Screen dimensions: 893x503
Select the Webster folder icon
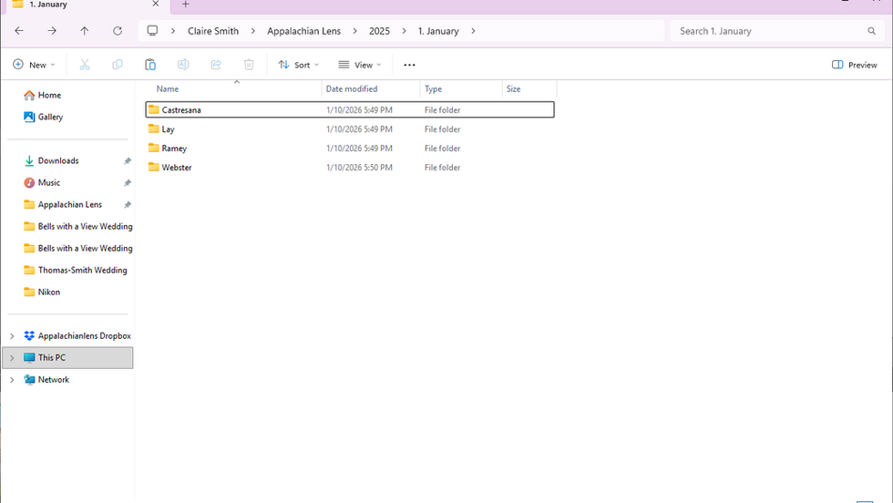point(153,167)
